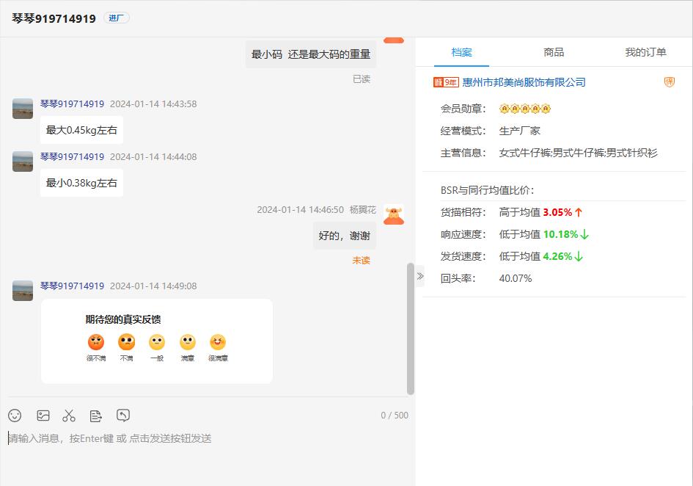Open the emoji picker in message toolbar

(x=15, y=416)
